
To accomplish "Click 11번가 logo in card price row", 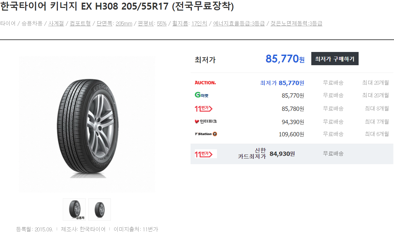I will (x=206, y=154).
